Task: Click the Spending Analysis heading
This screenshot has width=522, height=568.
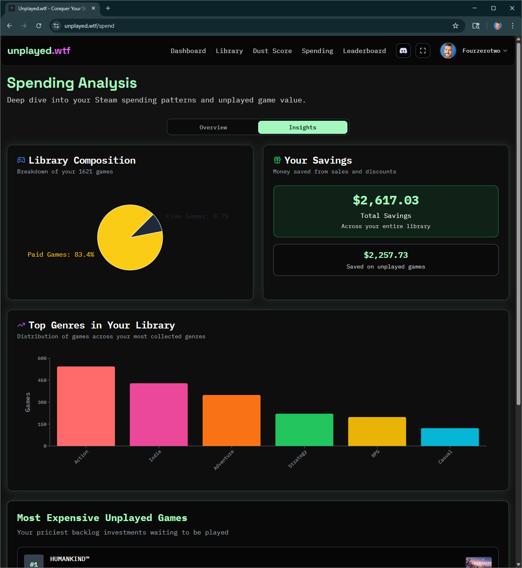Action: [x=72, y=83]
